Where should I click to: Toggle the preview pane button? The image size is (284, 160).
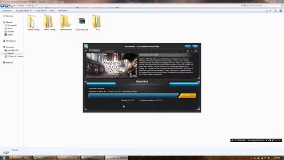point(275,11)
